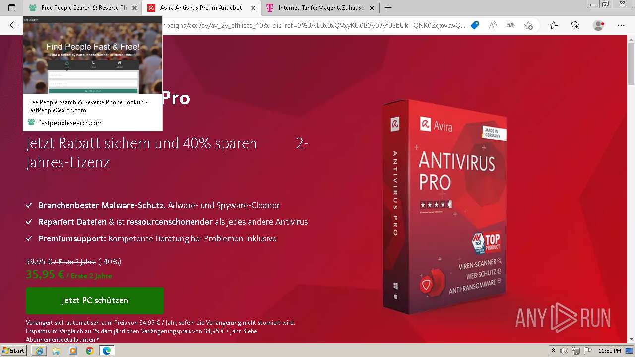Click 'Branchenbester Malware-Schutz' feature line

[x=159, y=205]
